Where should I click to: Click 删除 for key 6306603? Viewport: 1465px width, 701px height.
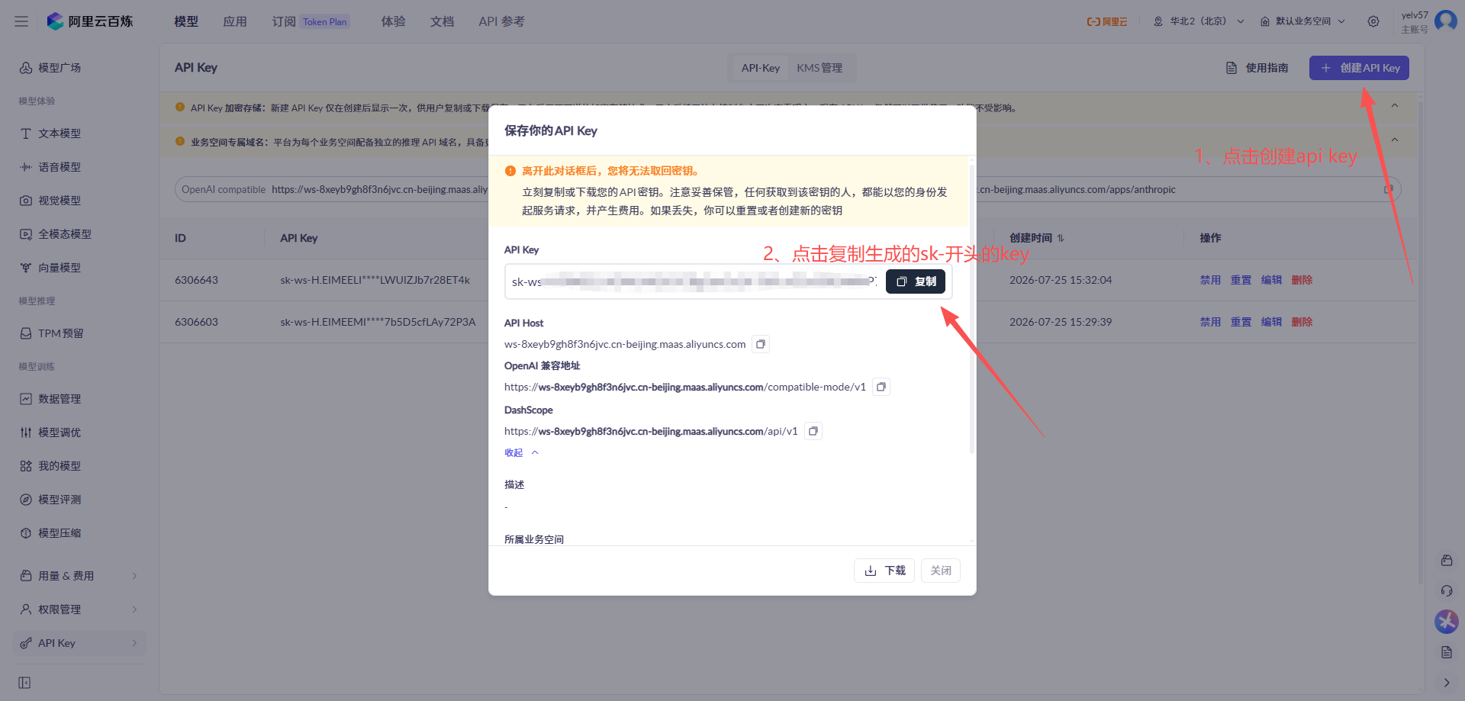1302,322
